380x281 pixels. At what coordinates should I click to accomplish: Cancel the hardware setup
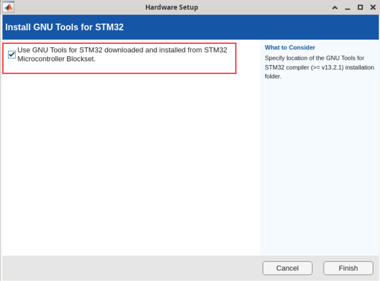tap(287, 268)
